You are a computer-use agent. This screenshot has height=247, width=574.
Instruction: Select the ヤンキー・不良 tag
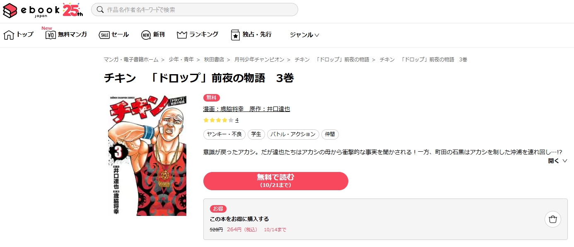(224, 134)
